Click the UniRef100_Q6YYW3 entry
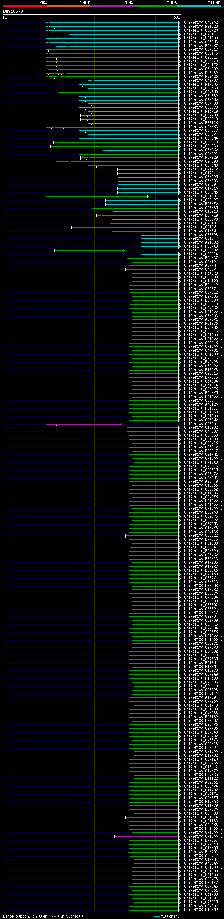 tap(201, 115)
